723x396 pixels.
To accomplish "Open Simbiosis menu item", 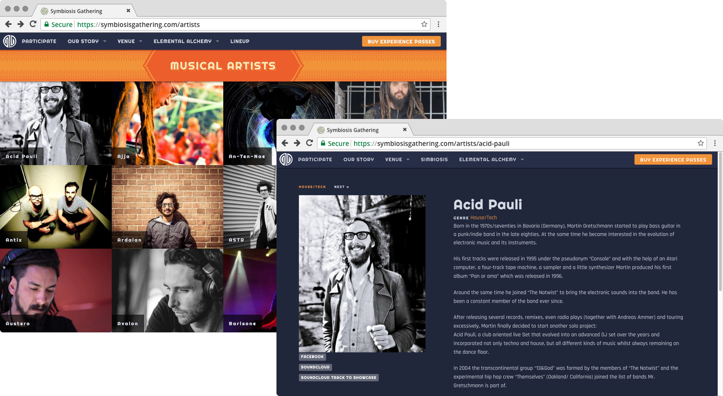I will pyautogui.click(x=434, y=159).
